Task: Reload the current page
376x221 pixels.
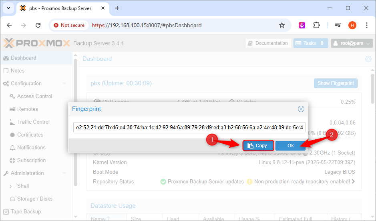Action: pos(38,25)
